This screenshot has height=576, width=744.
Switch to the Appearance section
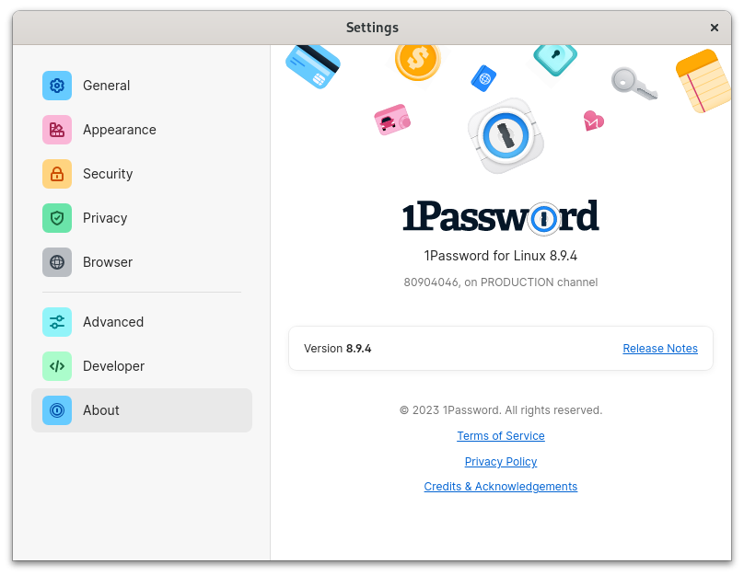click(120, 130)
